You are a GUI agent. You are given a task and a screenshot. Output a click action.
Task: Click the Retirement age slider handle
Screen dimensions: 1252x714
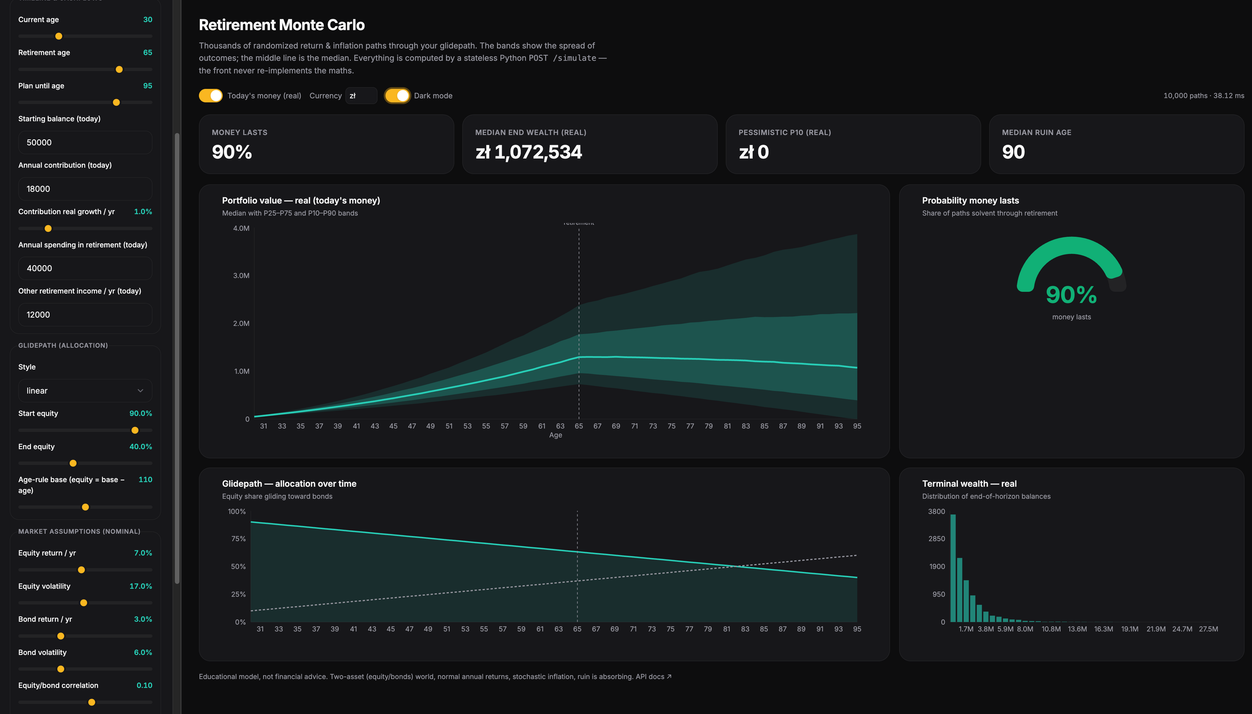pyautogui.click(x=119, y=70)
